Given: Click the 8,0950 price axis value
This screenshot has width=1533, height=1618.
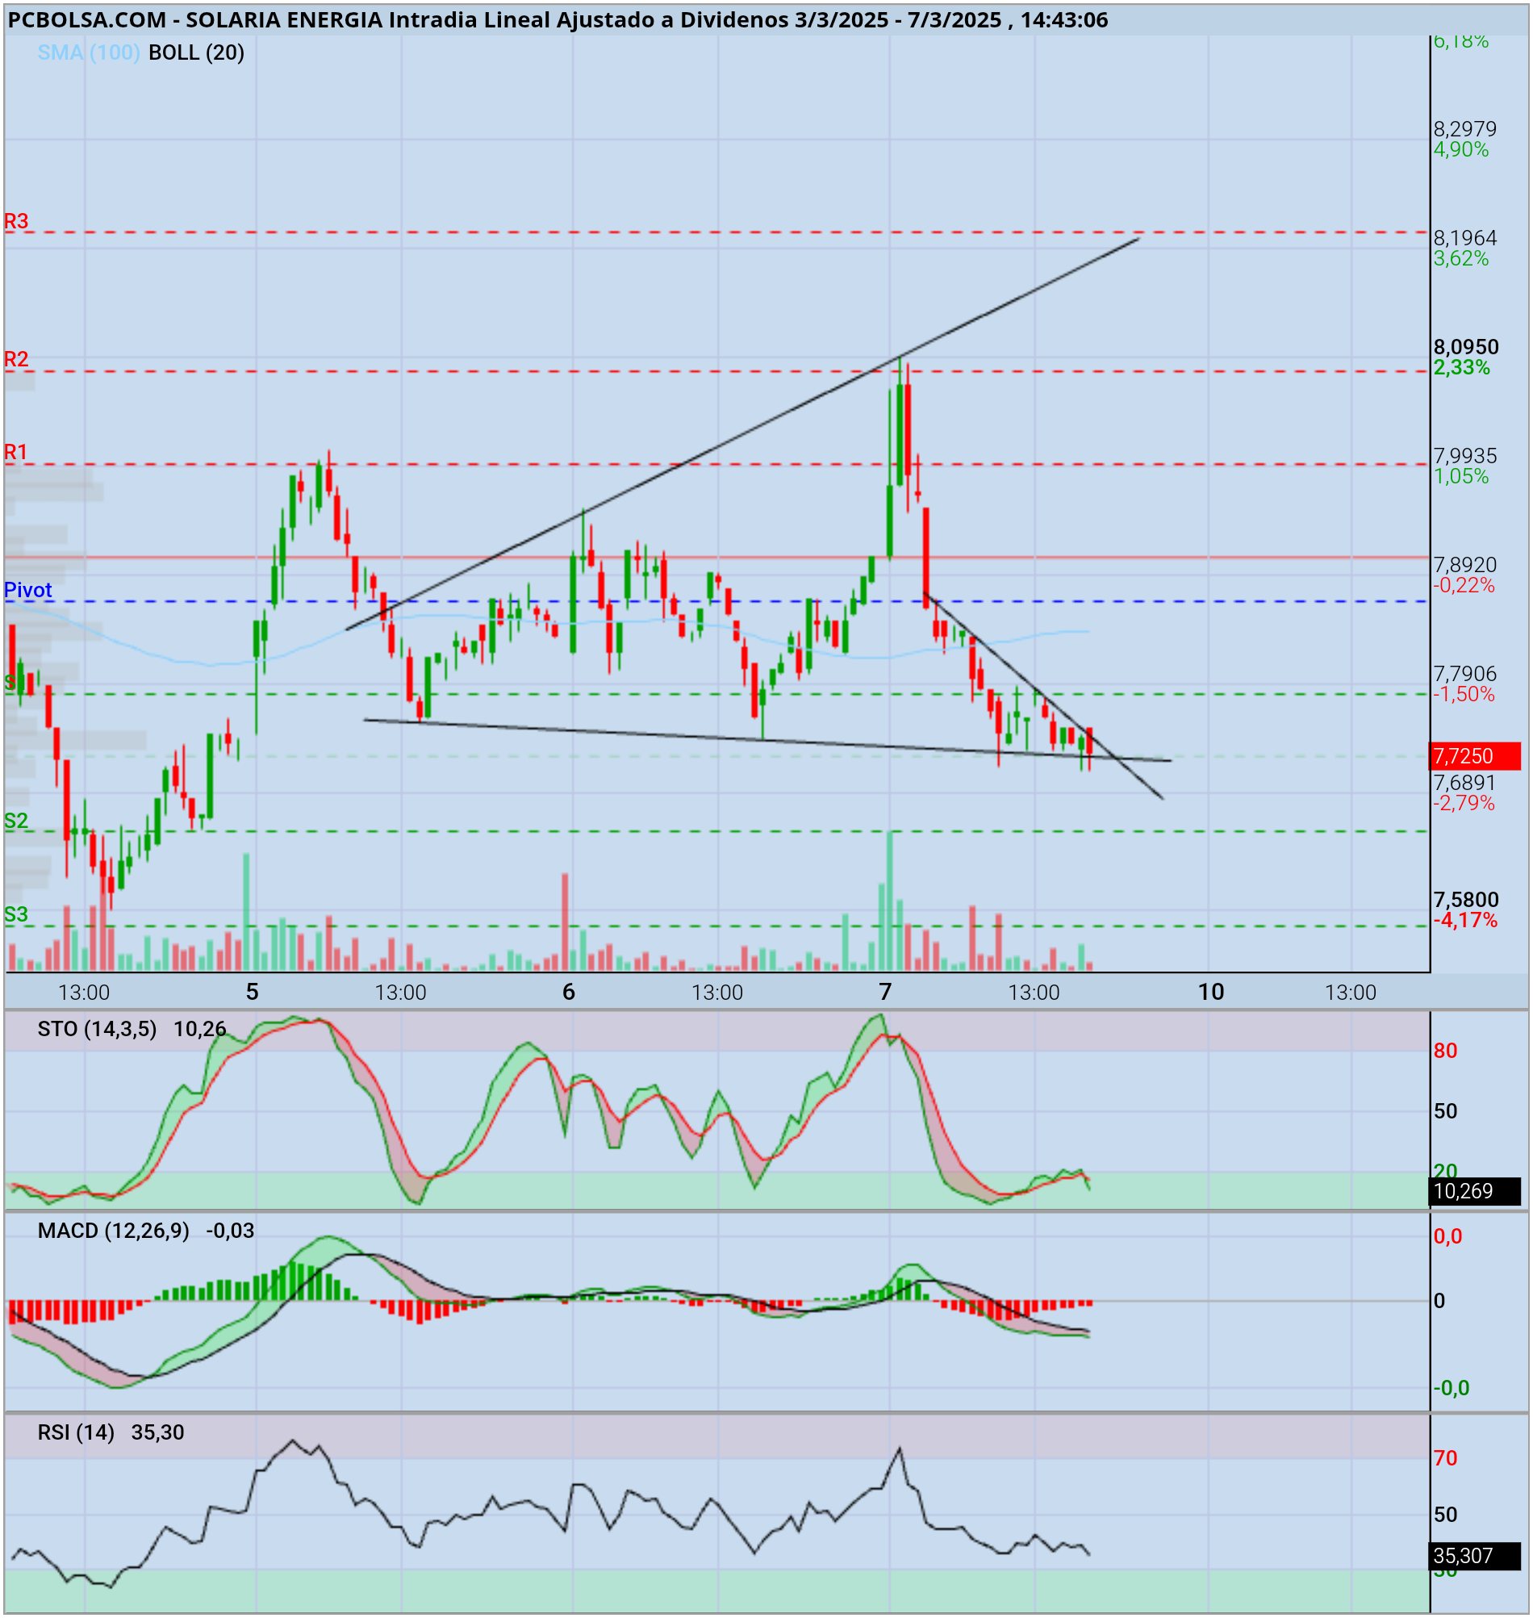Looking at the screenshot, I should point(1466,346).
